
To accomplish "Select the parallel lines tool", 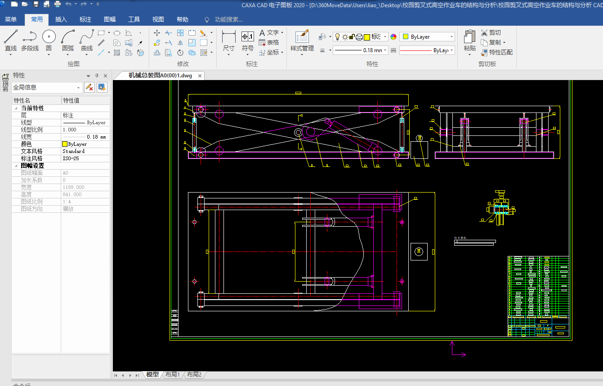I will click(x=101, y=43).
